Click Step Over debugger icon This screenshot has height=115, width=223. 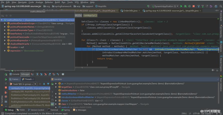[x=37, y=74]
